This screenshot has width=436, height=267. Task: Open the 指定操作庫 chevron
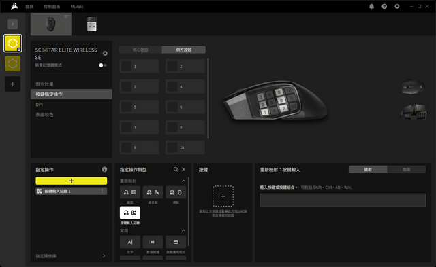[x=104, y=256]
